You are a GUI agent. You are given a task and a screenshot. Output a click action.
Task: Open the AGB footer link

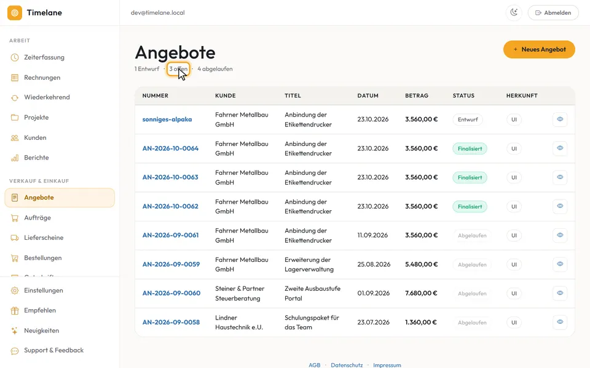click(x=315, y=365)
